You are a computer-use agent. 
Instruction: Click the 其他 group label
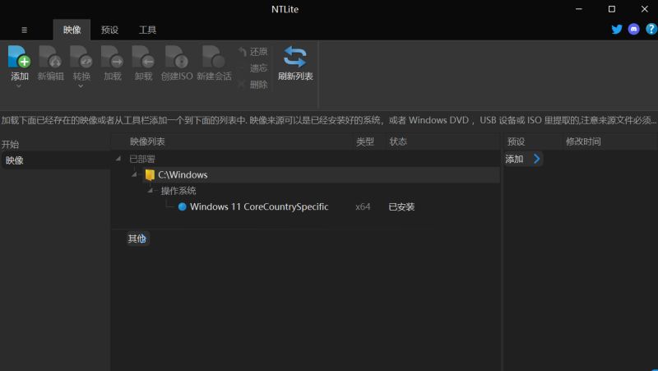(x=137, y=239)
